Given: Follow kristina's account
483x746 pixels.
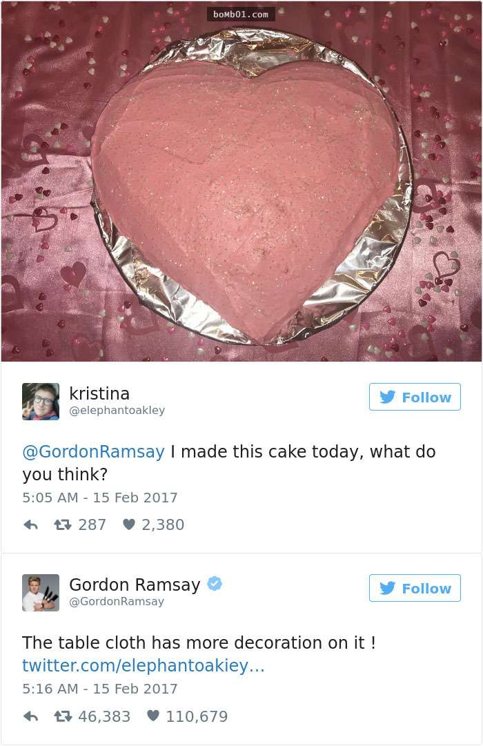Looking at the screenshot, I should 415,397.
